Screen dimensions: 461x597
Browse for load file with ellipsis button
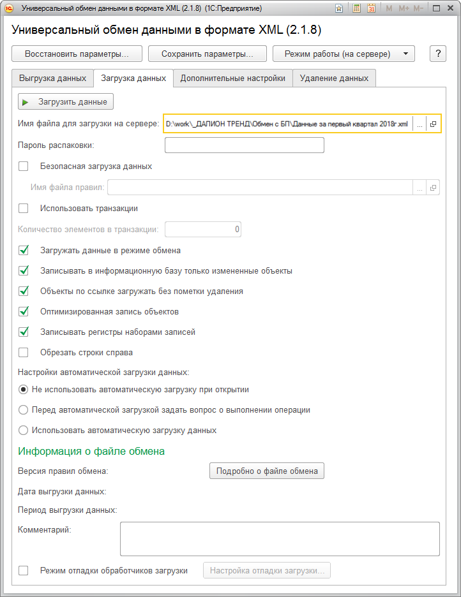[419, 124]
